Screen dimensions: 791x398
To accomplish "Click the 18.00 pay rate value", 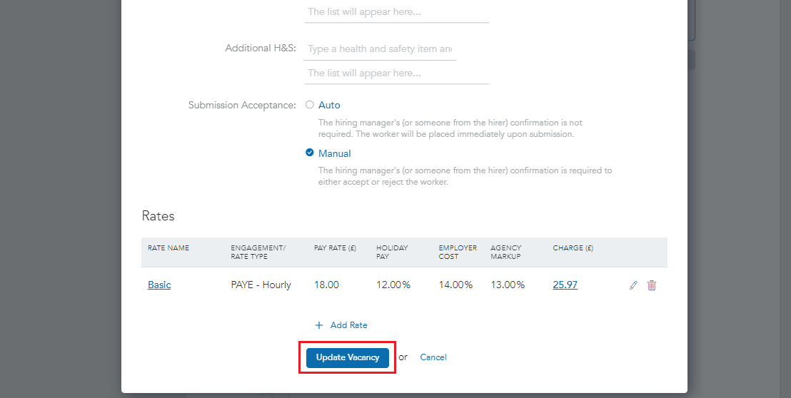I will pyautogui.click(x=326, y=285).
